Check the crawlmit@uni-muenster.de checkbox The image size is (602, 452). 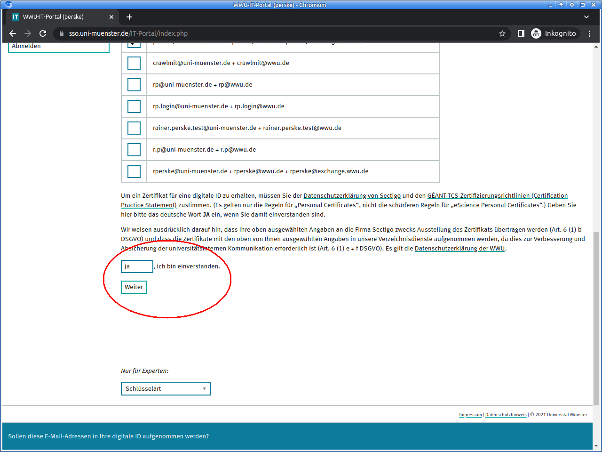(134, 63)
